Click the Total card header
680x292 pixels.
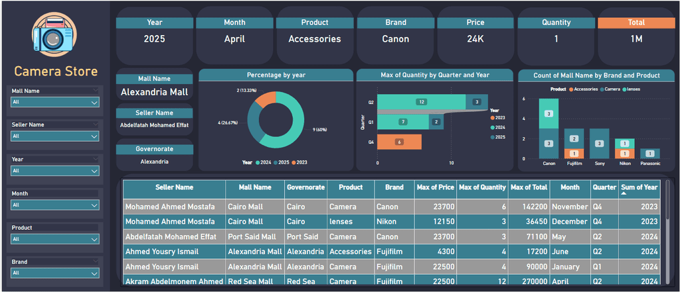point(636,23)
